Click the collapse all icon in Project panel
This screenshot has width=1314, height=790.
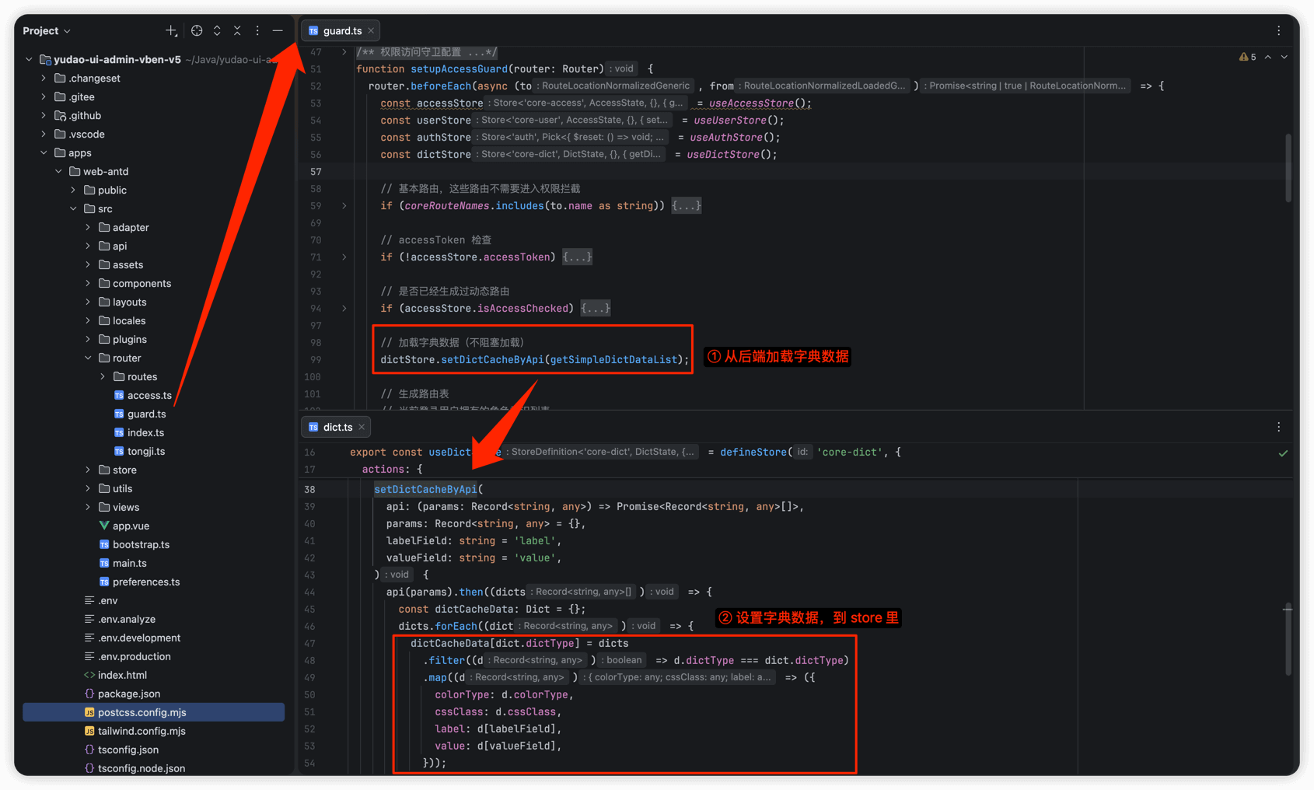click(x=237, y=31)
